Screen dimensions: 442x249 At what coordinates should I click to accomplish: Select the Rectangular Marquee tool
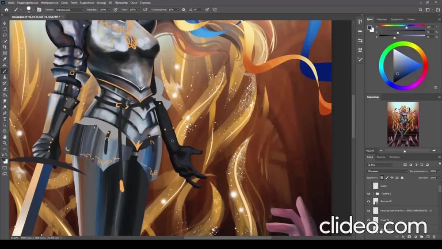(4, 29)
